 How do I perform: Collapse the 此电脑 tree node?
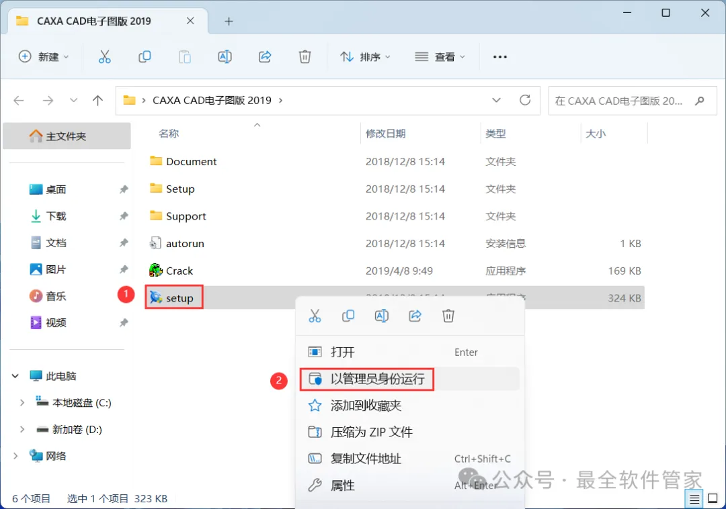click(15, 376)
